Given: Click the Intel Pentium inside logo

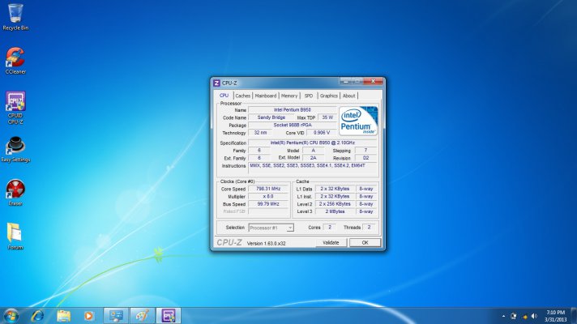Looking at the screenshot, I should click(358, 121).
